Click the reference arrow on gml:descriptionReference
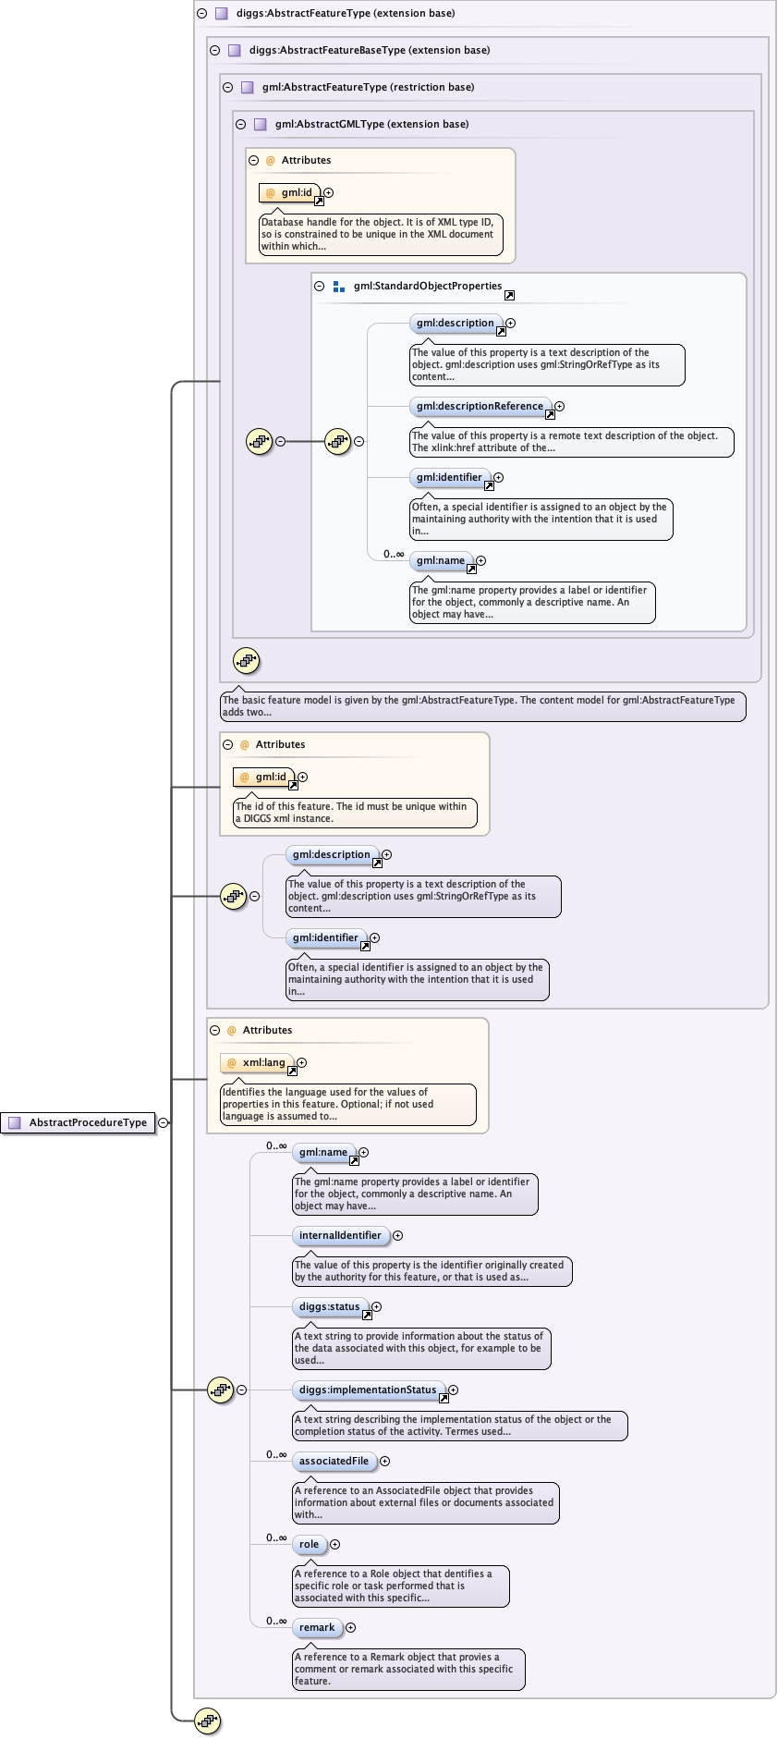778x1739 pixels. pyautogui.click(x=550, y=414)
